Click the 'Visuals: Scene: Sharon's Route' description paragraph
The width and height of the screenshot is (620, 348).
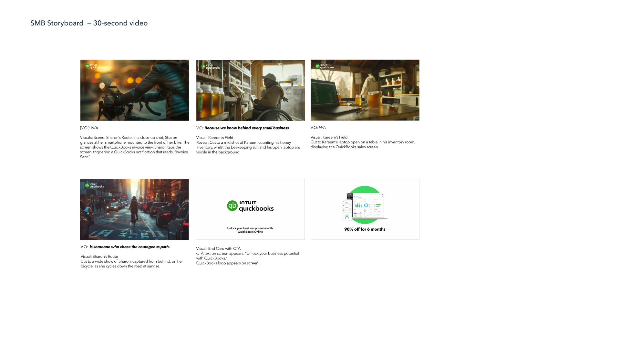[x=135, y=147]
